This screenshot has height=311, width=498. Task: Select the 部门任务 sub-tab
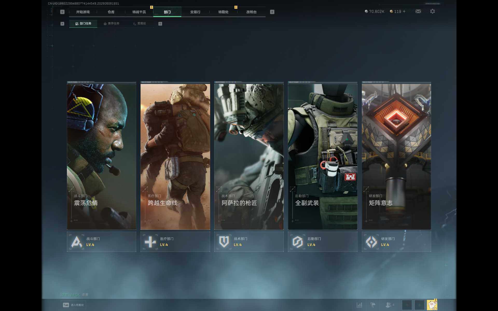tap(83, 24)
